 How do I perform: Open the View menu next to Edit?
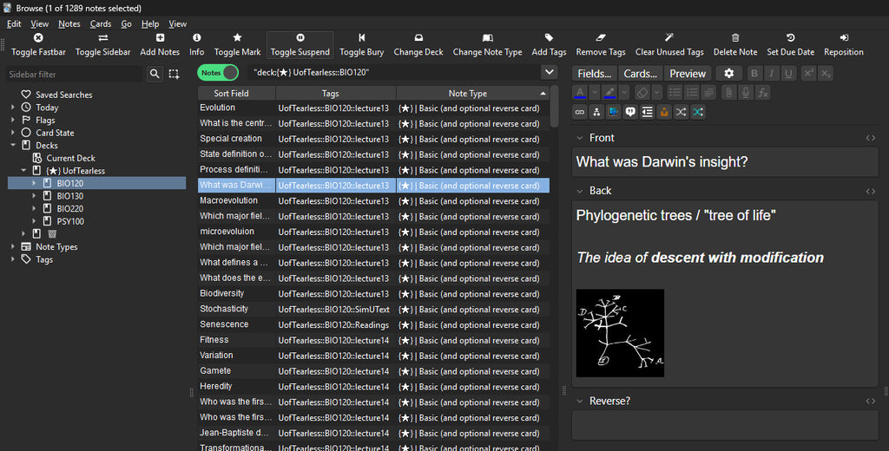tap(39, 23)
